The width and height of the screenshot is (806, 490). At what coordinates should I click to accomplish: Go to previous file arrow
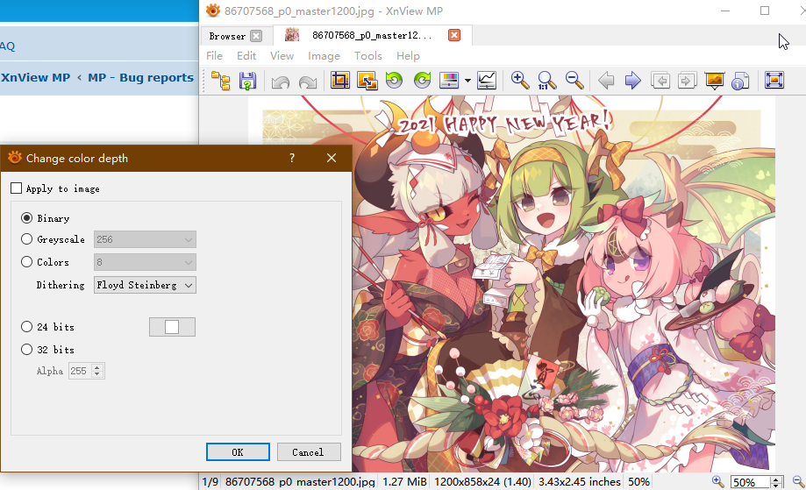(607, 81)
